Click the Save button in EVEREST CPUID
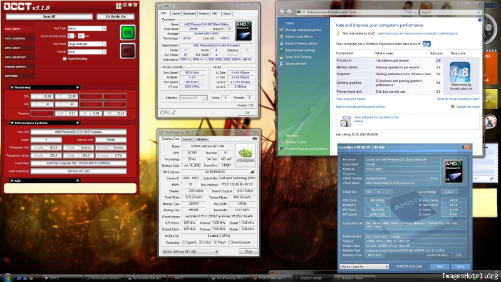Image resolution: width=501 pixels, height=282 pixels. [x=440, y=266]
